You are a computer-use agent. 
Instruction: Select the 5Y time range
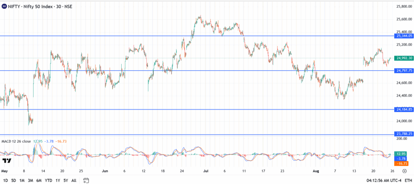point(66,181)
